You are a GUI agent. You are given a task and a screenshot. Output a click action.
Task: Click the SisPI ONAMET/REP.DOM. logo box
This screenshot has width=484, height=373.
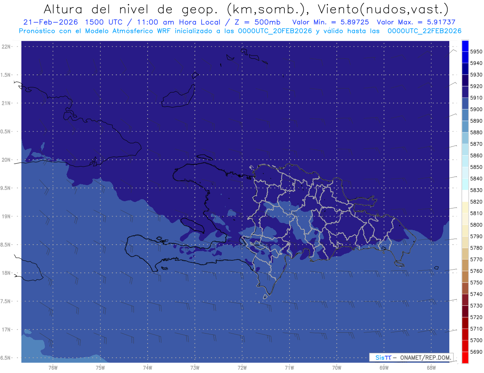[x=411, y=357]
